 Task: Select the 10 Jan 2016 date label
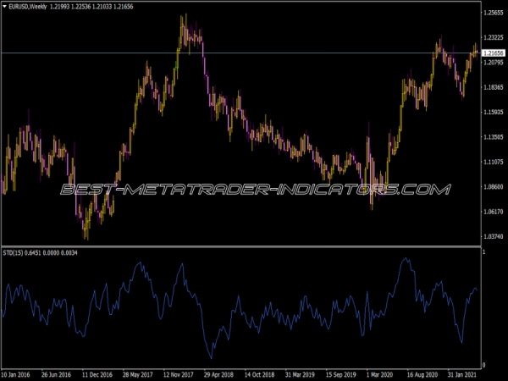coord(17,373)
